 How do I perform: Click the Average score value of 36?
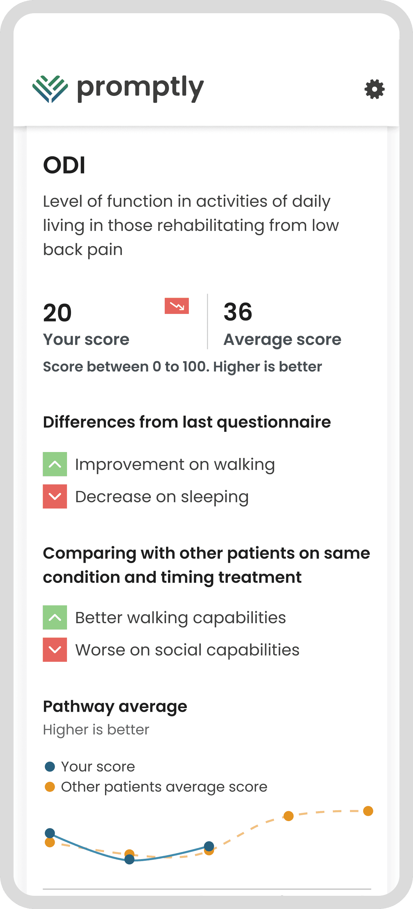pos(238,313)
